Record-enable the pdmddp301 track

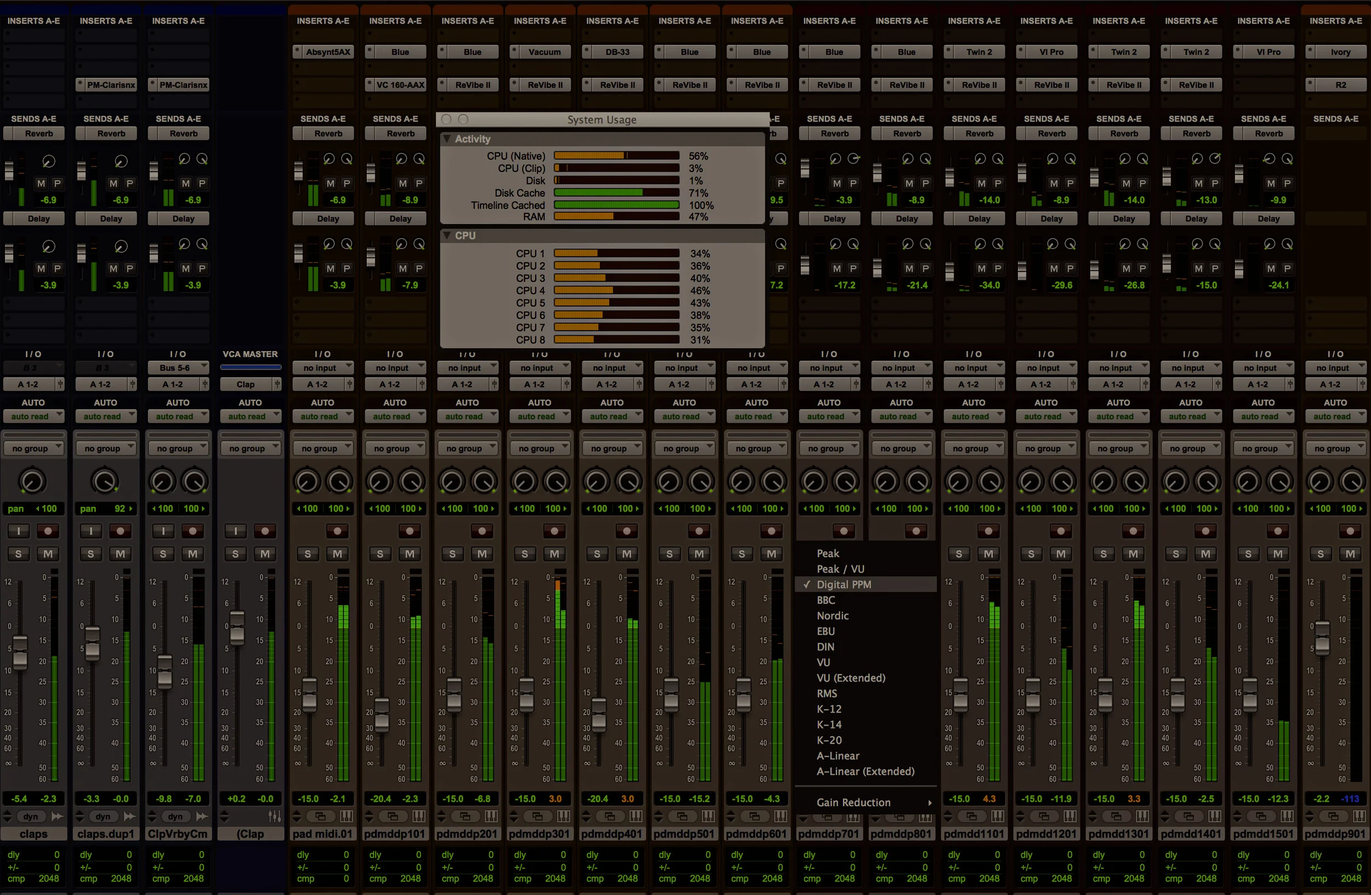pos(554,531)
